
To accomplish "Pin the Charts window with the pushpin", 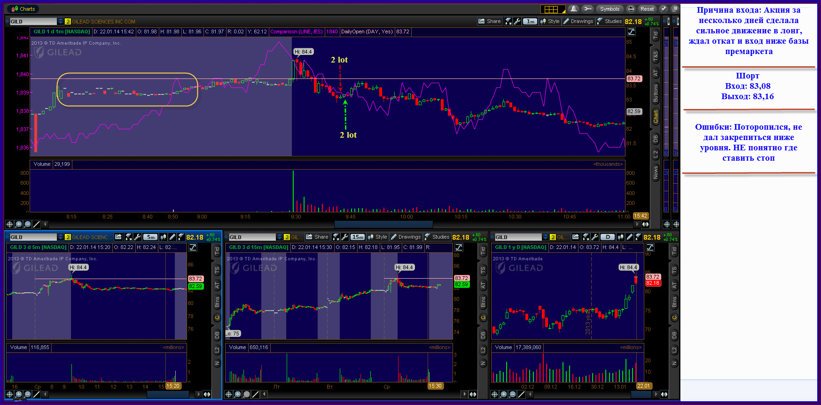I will 664,9.
